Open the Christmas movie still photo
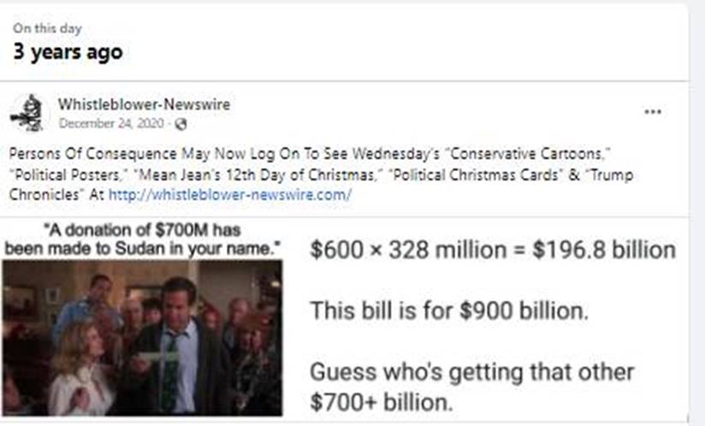This screenshot has width=705, height=426. tap(142, 338)
